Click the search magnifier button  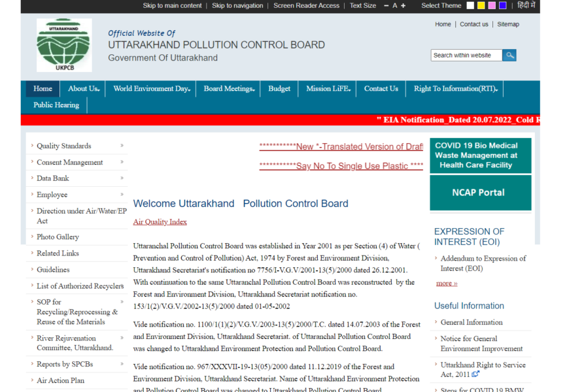click(x=509, y=55)
